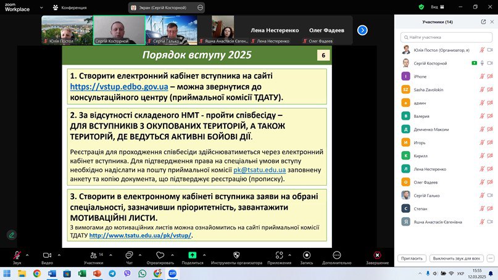The height and width of the screenshot is (280, 498).
Task: Open annotation pencil icon on shared screen
Action: pos(12,235)
